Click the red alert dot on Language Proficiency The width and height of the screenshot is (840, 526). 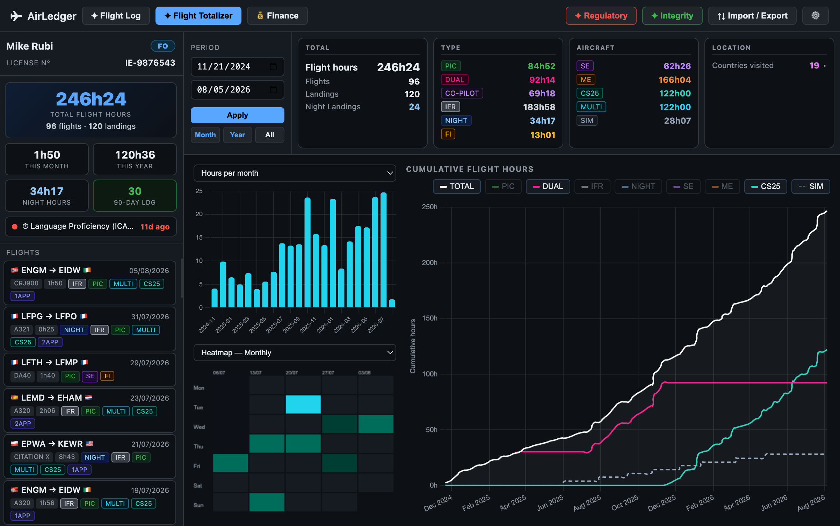point(15,226)
